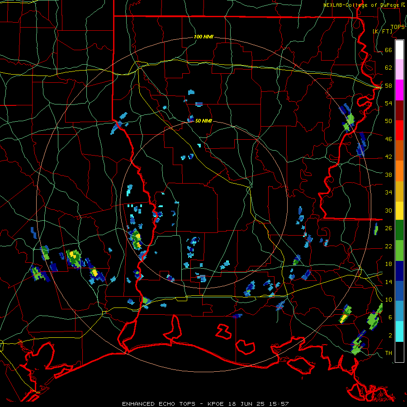Click the legend value 66

(x=388, y=50)
